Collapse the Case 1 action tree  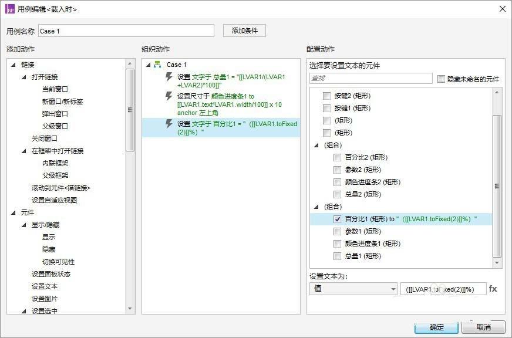[149, 66]
